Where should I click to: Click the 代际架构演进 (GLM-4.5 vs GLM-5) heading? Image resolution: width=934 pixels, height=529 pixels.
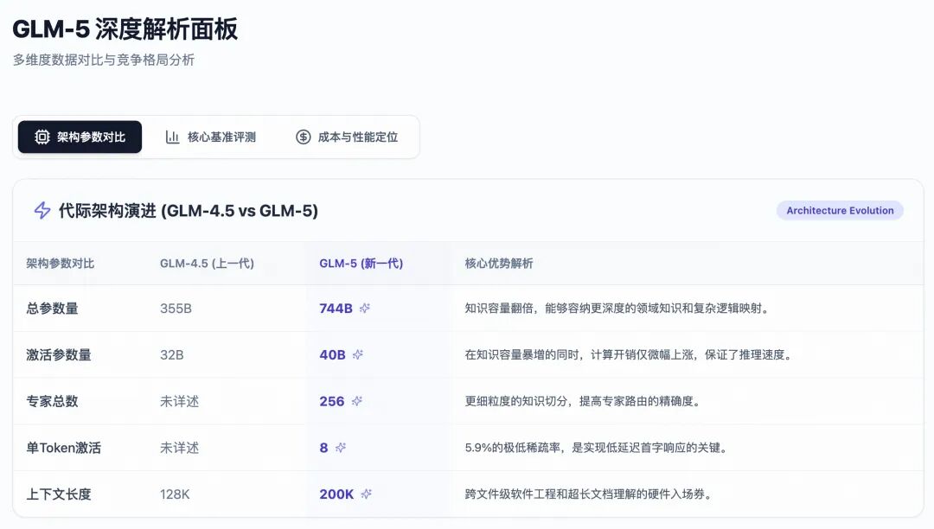click(x=189, y=211)
